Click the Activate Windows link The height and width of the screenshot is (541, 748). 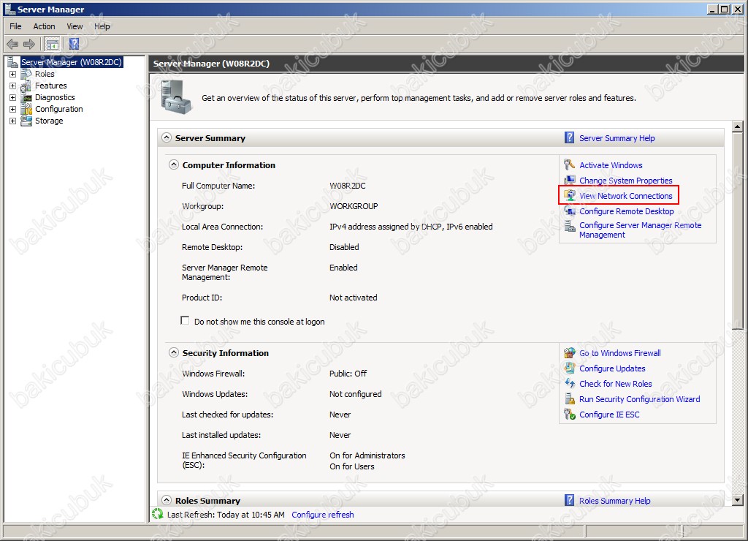611,165
